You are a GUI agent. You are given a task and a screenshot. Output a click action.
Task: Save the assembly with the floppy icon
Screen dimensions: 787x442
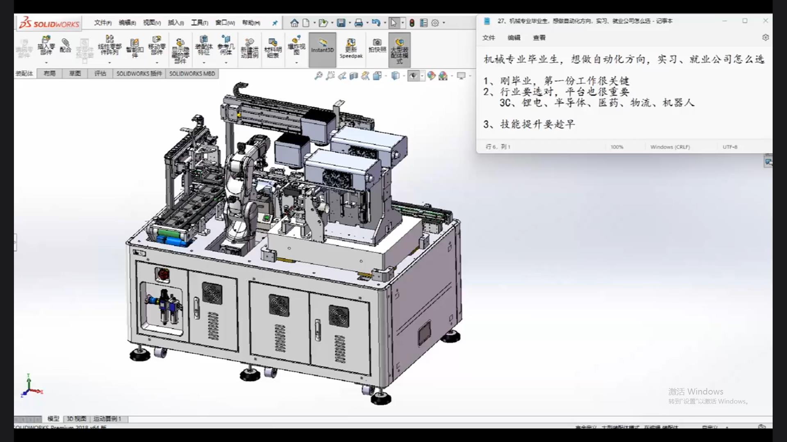tap(341, 23)
